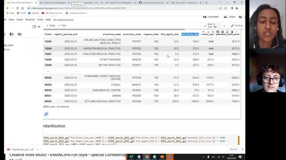Image resolution: width=286 pixels, height=160 pixels.
Task: Open PowerPoint from the taskbar
Action: click(162, 157)
